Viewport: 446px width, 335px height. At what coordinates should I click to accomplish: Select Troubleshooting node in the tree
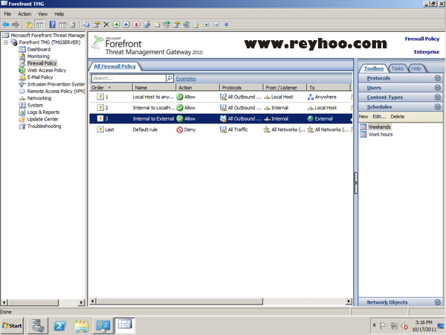(x=44, y=127)
